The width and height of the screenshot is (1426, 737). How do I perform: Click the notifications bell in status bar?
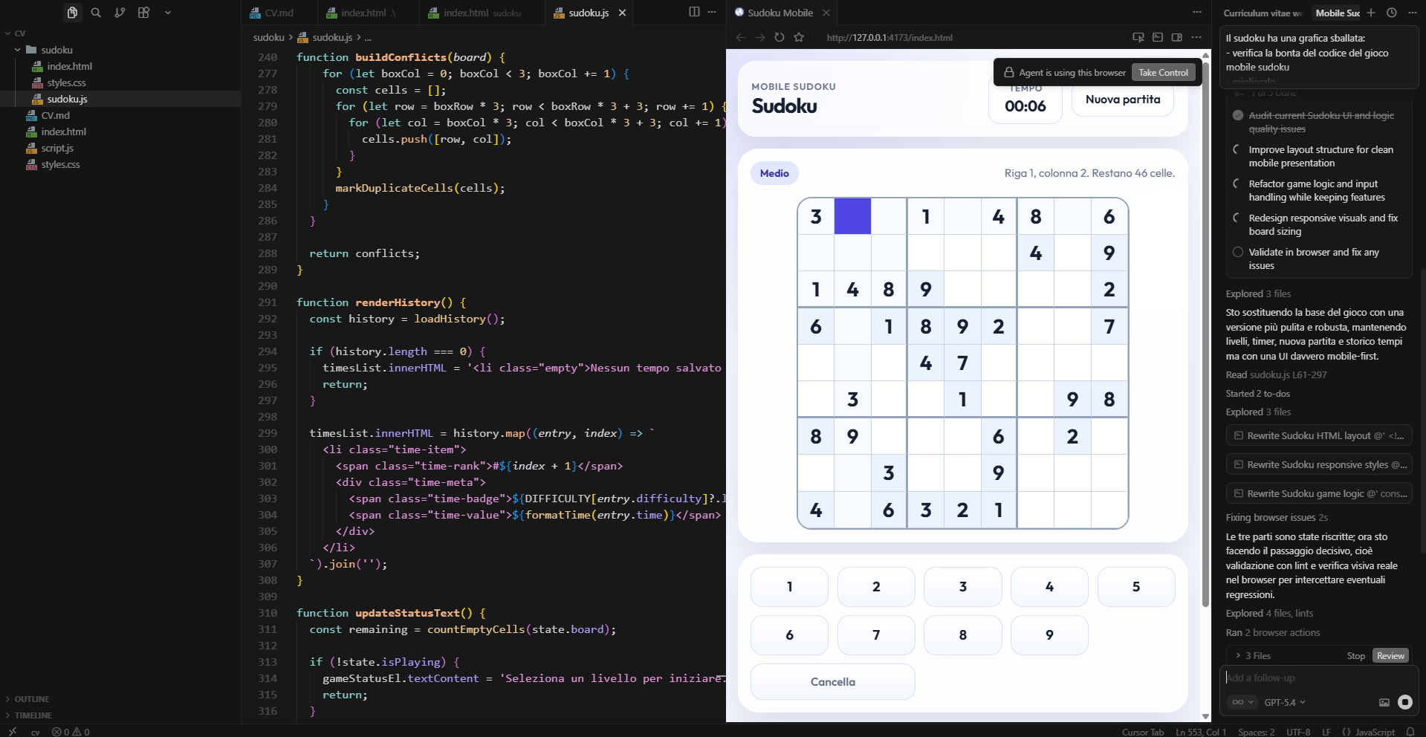tap(1410, 732)
